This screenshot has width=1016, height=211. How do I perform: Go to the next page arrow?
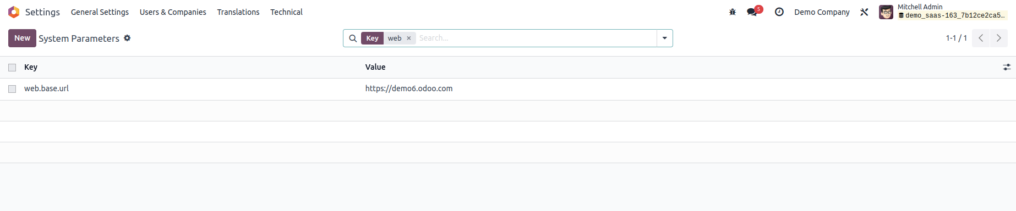click(x=999, y=38)
